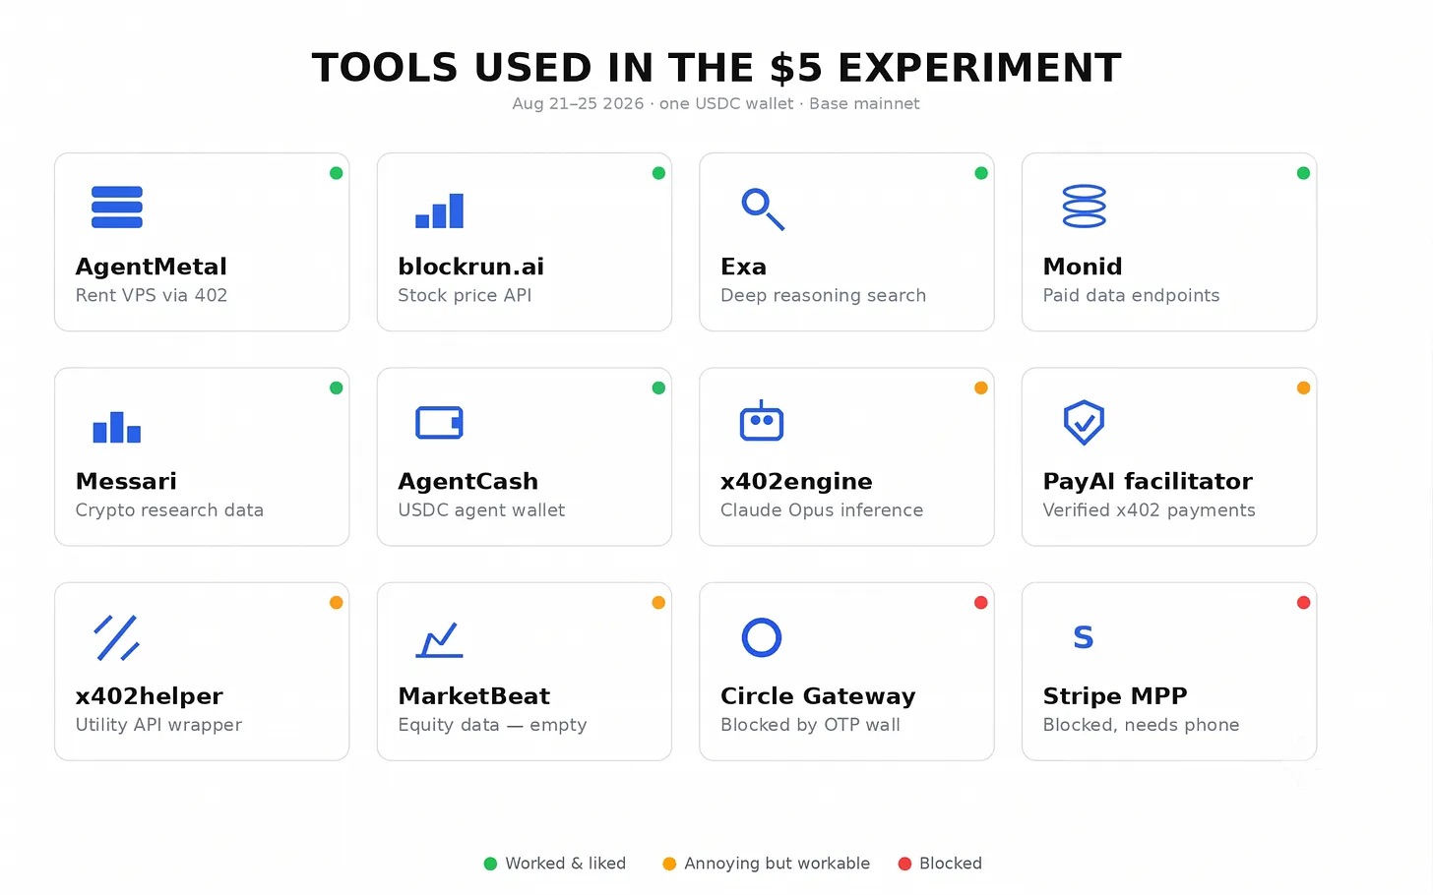Screen dimensions: 1433x895
Task: Select the "x402engine" card title
Action: (x=797, y=482)
